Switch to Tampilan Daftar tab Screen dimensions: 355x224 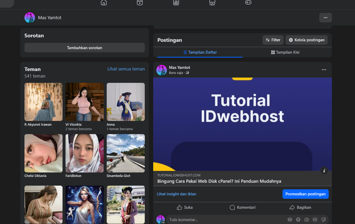(200, 52)
